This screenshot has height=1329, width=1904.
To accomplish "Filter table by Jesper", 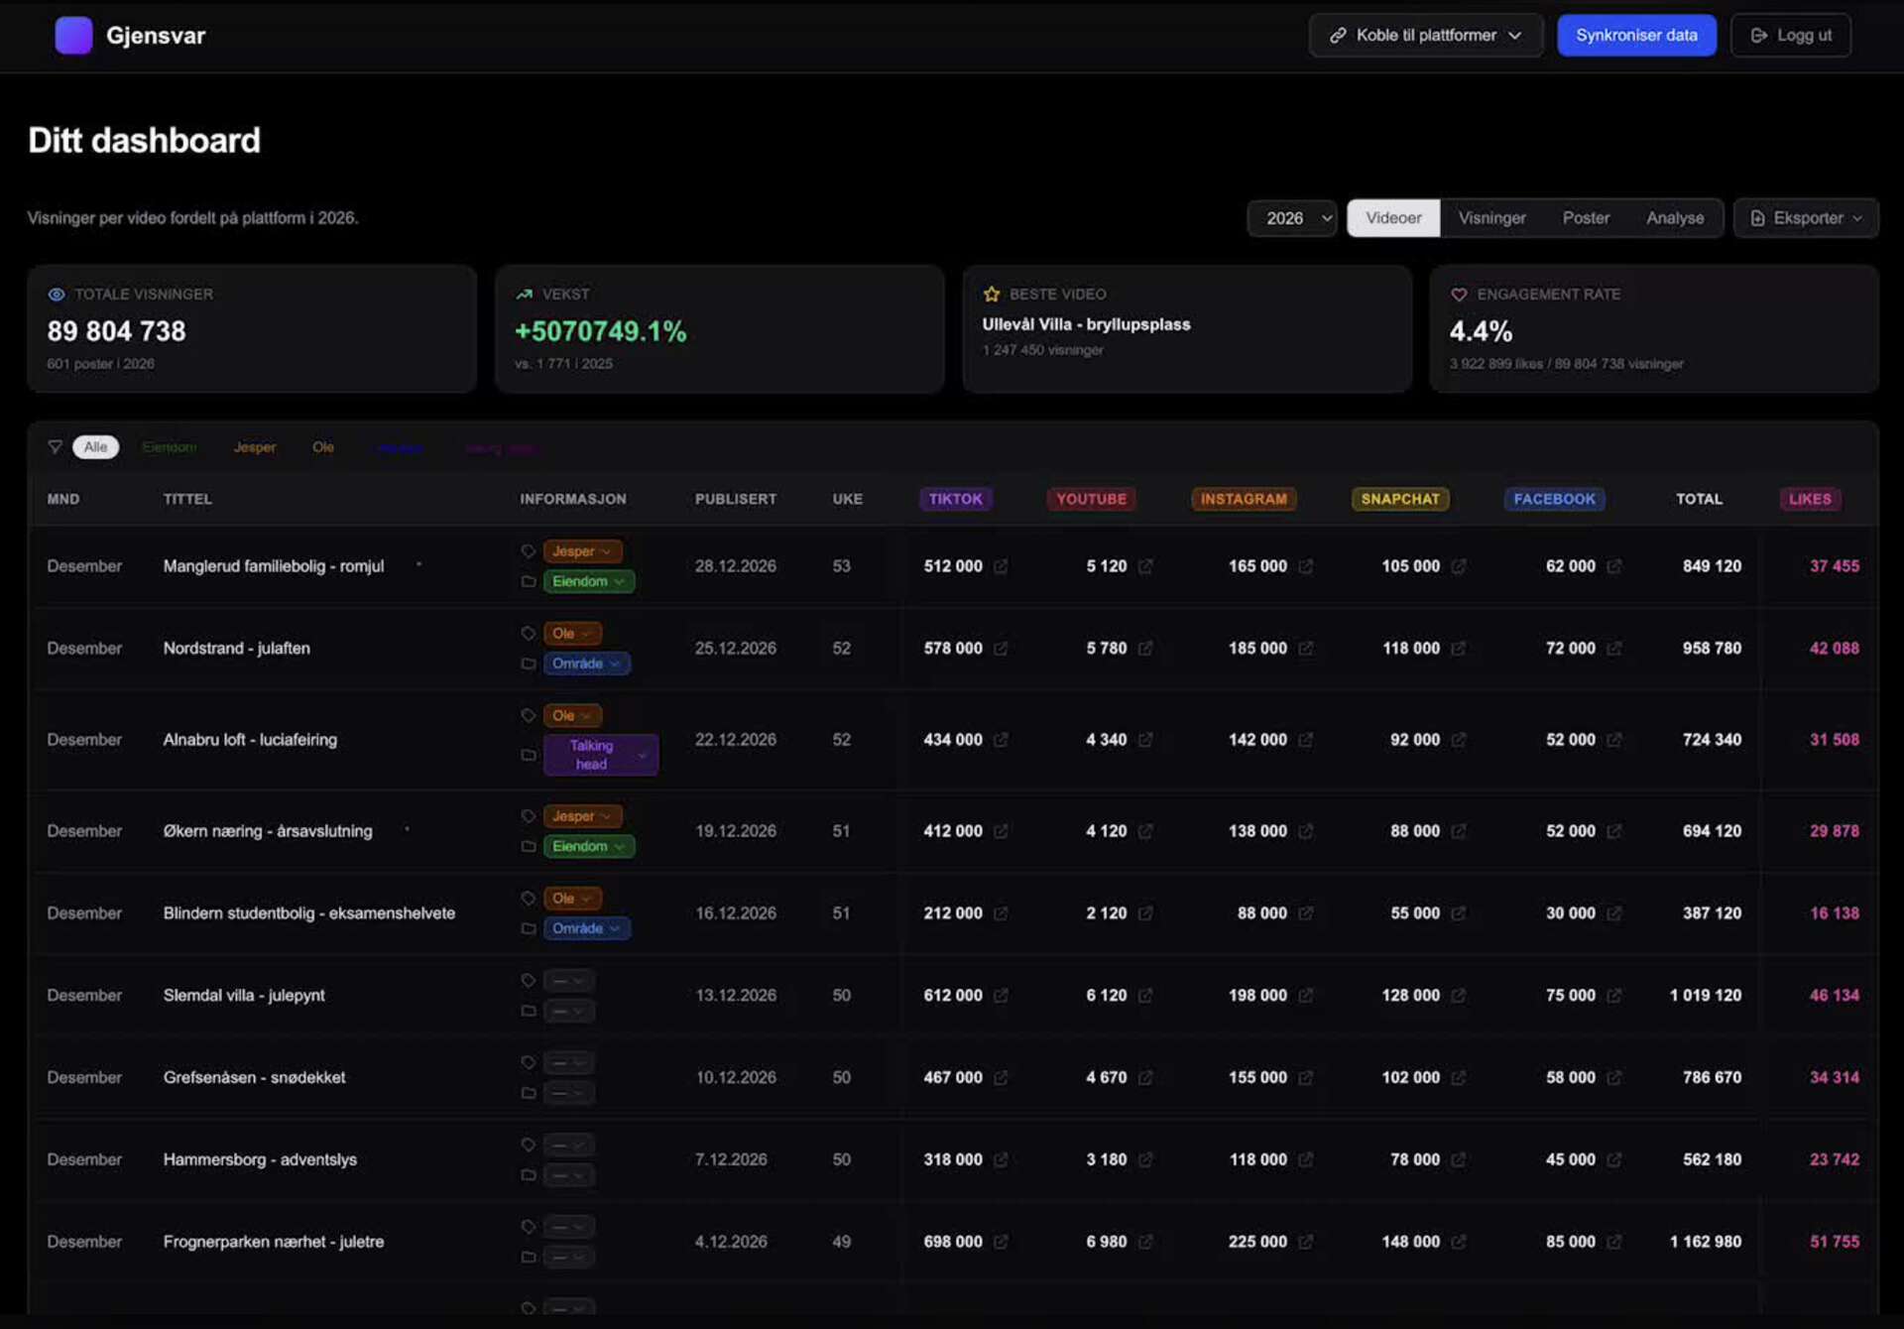I will coord(255,447).
